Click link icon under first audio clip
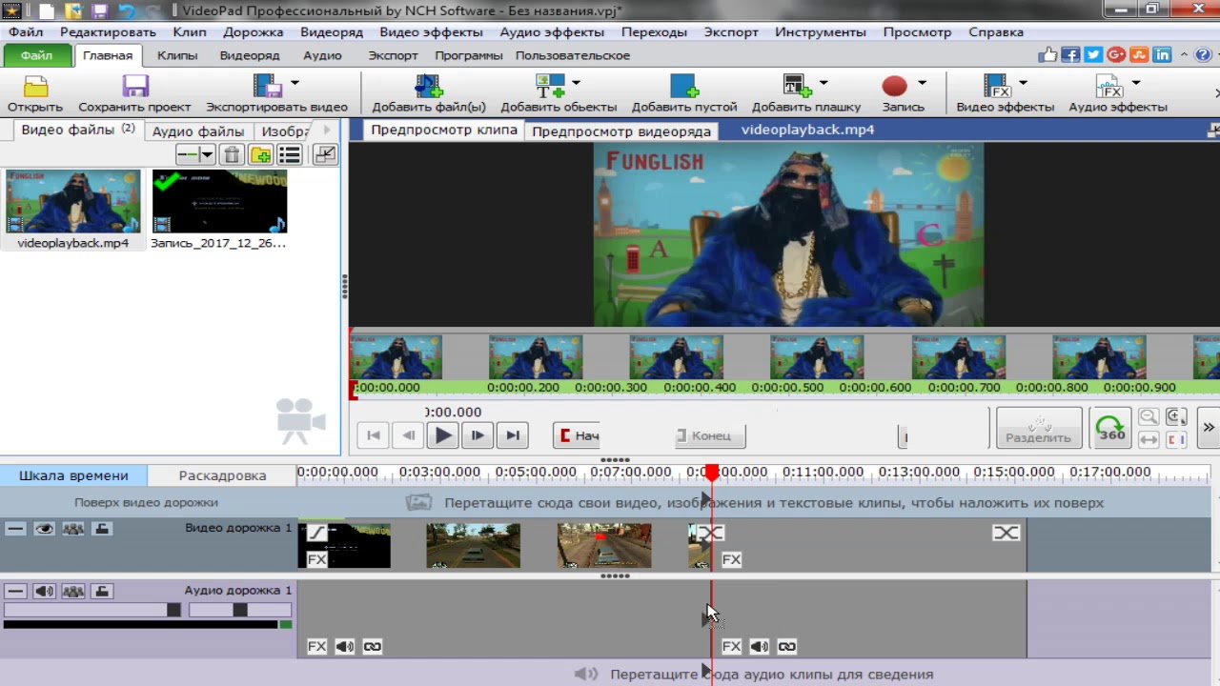The width and height of the screenshot is (1220, 686). point(373,647)
